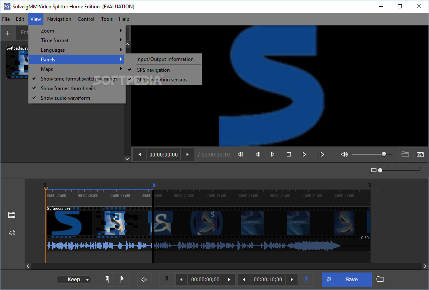The width and height of the screenshot is (429, 290).
Task: Uncheck GPS navigation panel
Action: 163,70
